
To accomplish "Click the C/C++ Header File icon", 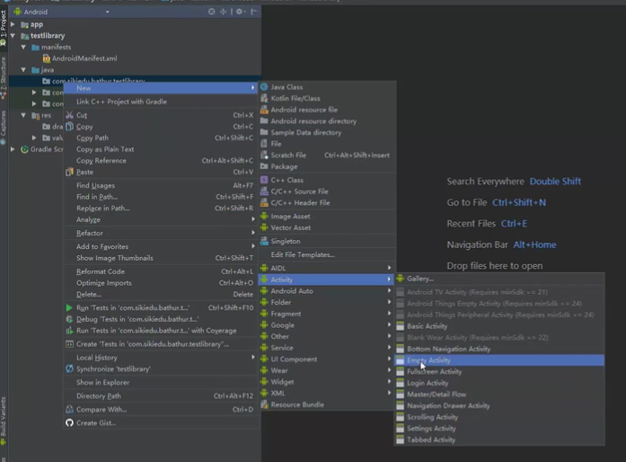I will coord(264,202).
